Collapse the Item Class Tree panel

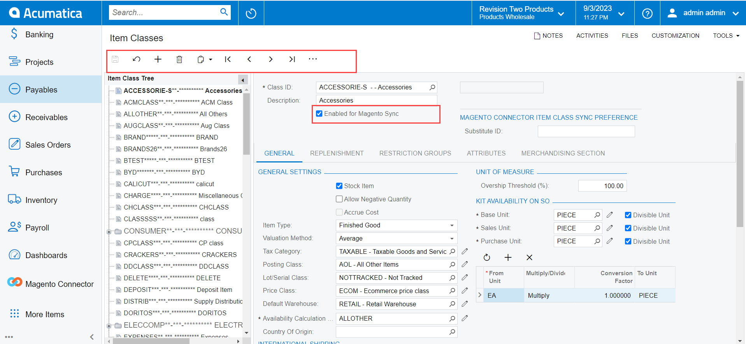(x=243, y=80)
